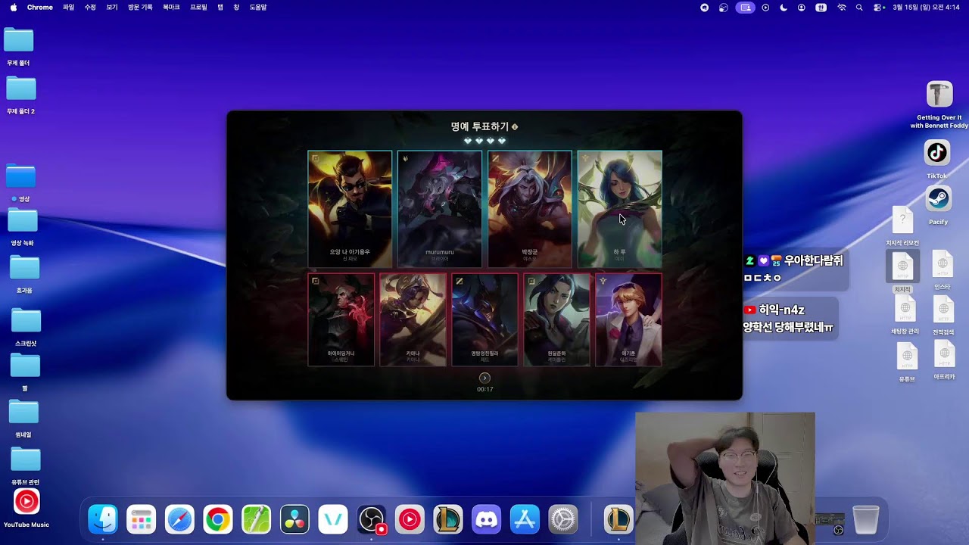The width and height of the screenshot is (969, 545).
Task: Click the screen sharing status icon in menu bar
Action: pyautogui.click(x=746, y=7)
